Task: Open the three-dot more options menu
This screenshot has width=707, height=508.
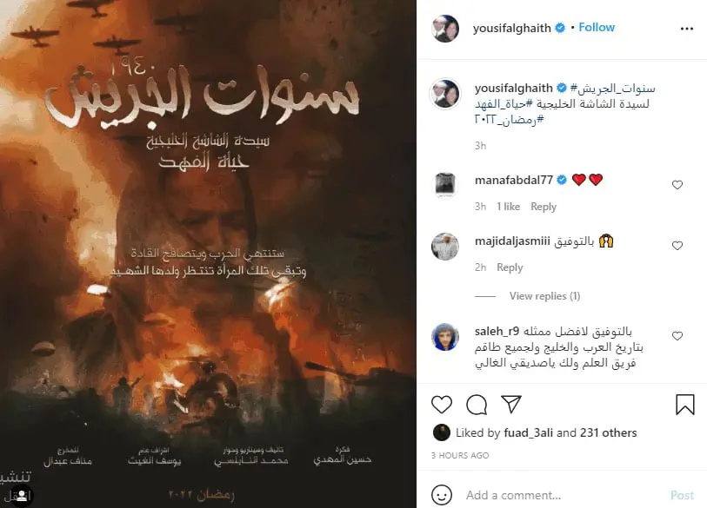Action: pos(687,29)
